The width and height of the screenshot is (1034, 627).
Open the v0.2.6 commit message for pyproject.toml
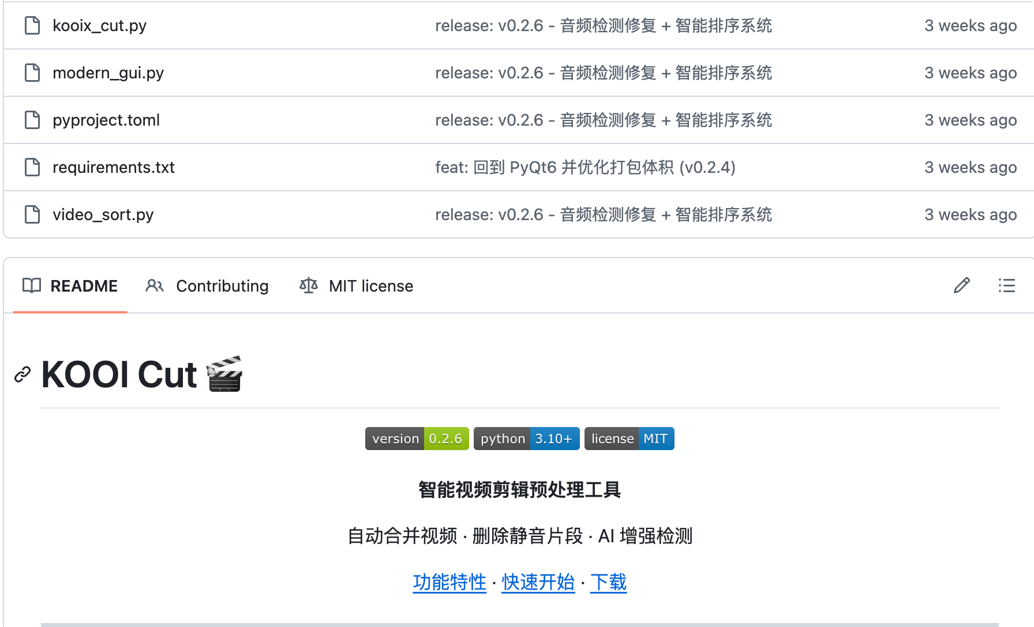(604, 120)
